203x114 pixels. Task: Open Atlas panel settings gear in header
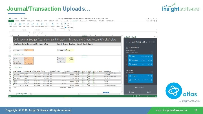[x=154, y=42]
